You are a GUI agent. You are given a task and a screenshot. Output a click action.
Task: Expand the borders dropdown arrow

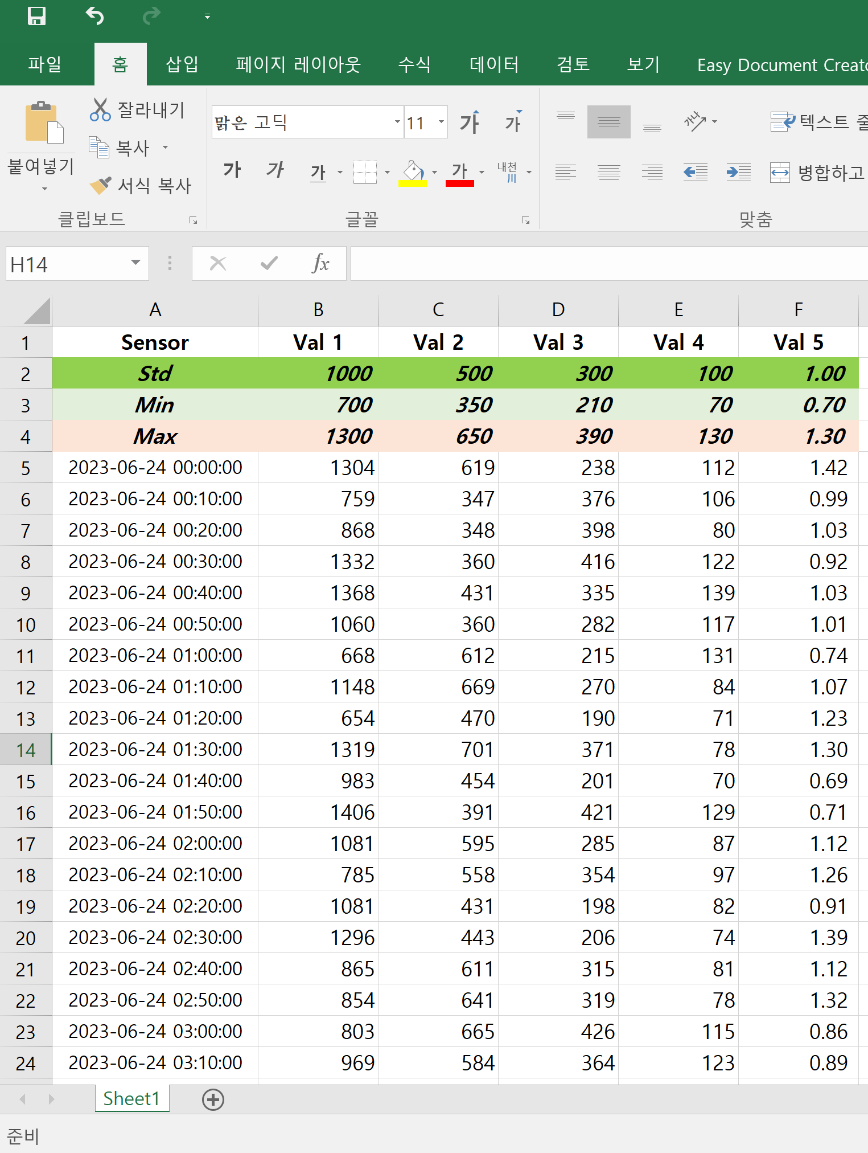coord(387,172)
